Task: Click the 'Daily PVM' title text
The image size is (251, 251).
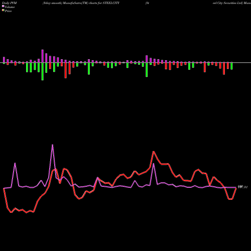Action: tap(10, 3)
